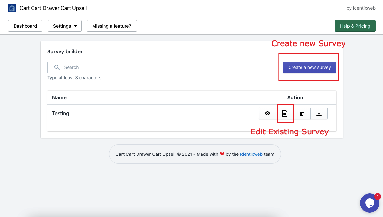Delete the Testing survey with trash icon
Viewport: 383px width, 217px height.
pyautogui.click(x=302, y=113)
